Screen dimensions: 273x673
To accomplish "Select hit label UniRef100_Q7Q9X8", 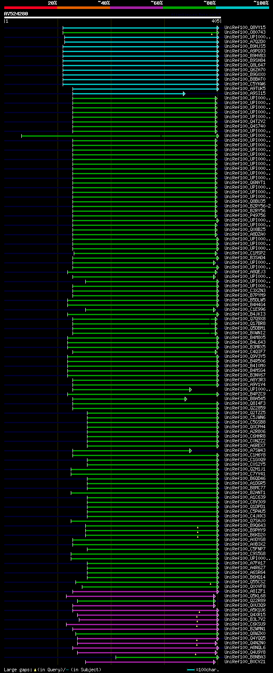I will (x=245, y=319).
